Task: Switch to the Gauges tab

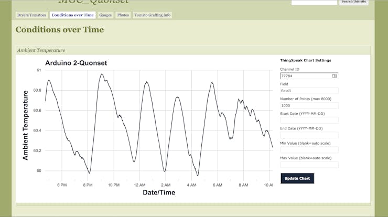Action: click(x=105, y=15)
